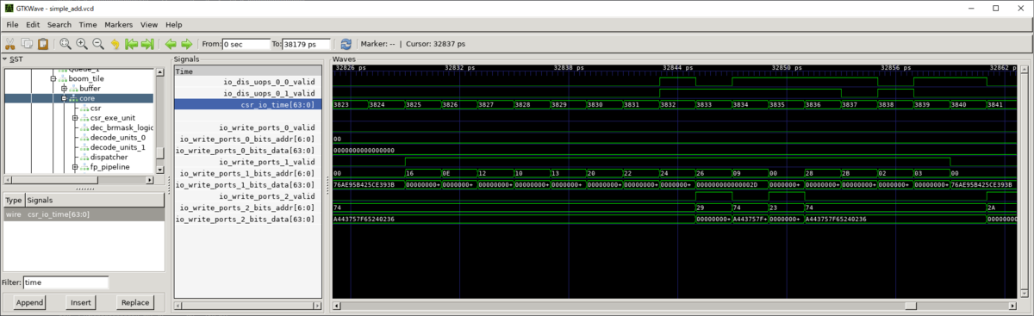Select io_write_ports_2_bits_data[63:0] signal
This screenshot has width=1034, height=316.
tap(246, 219)
